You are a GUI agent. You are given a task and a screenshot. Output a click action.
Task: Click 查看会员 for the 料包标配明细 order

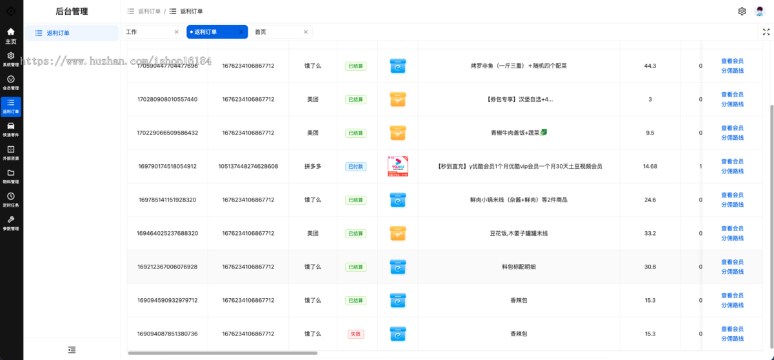(732, 262)
